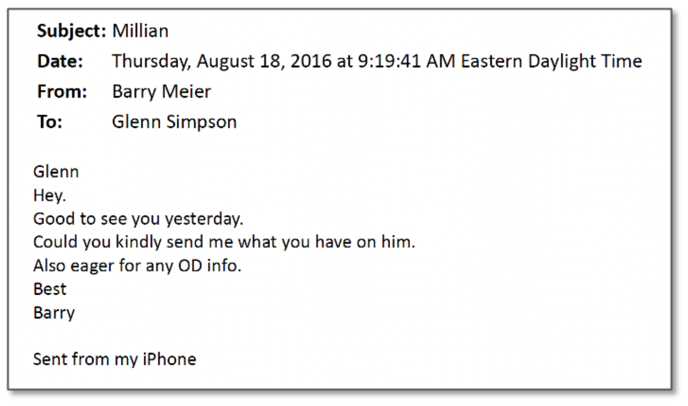Click the Eastern Daylight Time text

click(x=551, y=62)
